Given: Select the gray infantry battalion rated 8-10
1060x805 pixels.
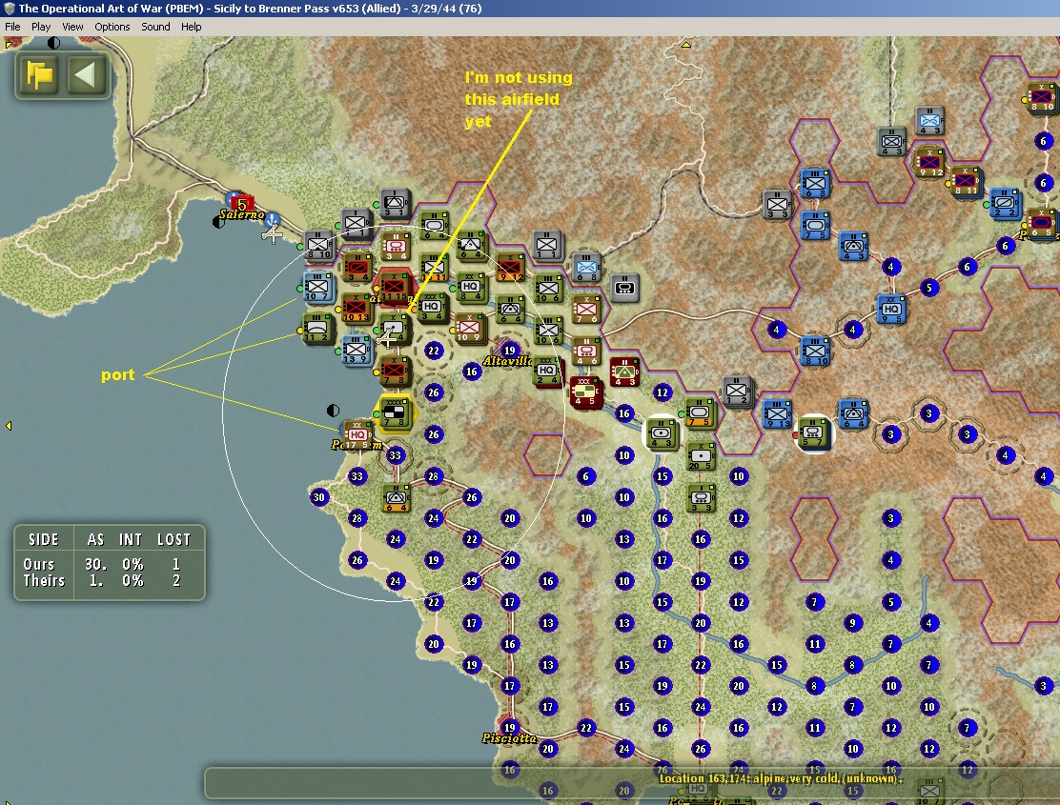Looking at the screenshot, I should pyautogui.click(x=317, y=245).
